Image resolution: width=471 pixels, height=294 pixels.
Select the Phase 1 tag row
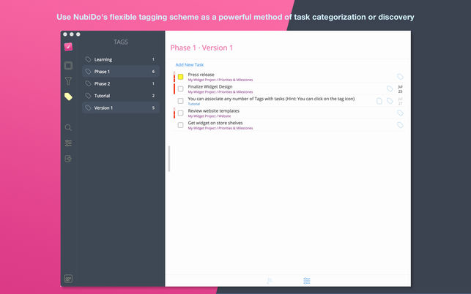[121, 72]
